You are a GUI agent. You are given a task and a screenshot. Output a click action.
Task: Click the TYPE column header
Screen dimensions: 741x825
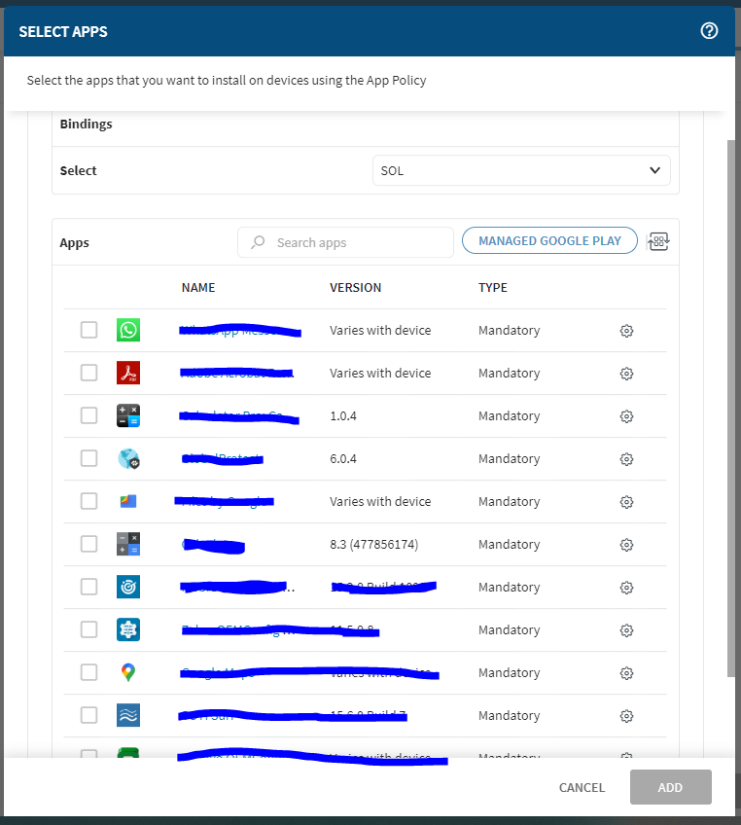click(x=493, y=288)
